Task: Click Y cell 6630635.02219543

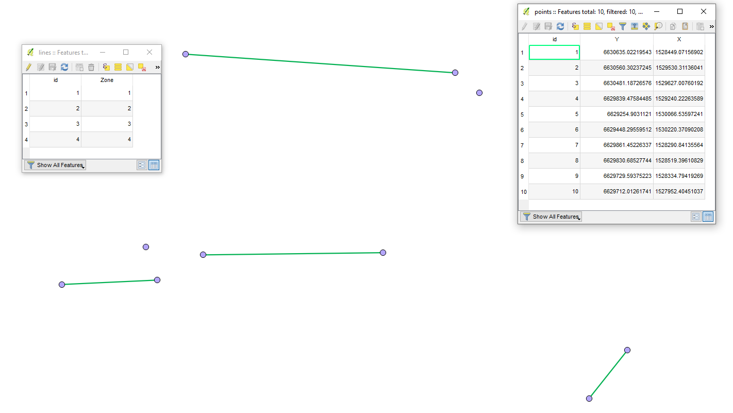Action: point(617,53)
